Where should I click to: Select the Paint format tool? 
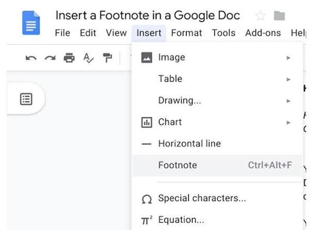[107, 58]
